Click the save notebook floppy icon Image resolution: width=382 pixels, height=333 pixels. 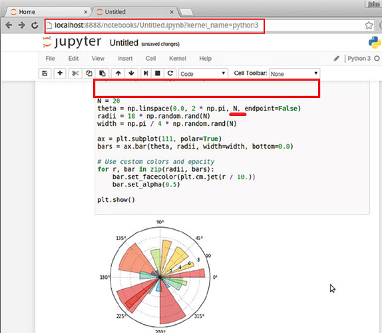click(45, 73)
